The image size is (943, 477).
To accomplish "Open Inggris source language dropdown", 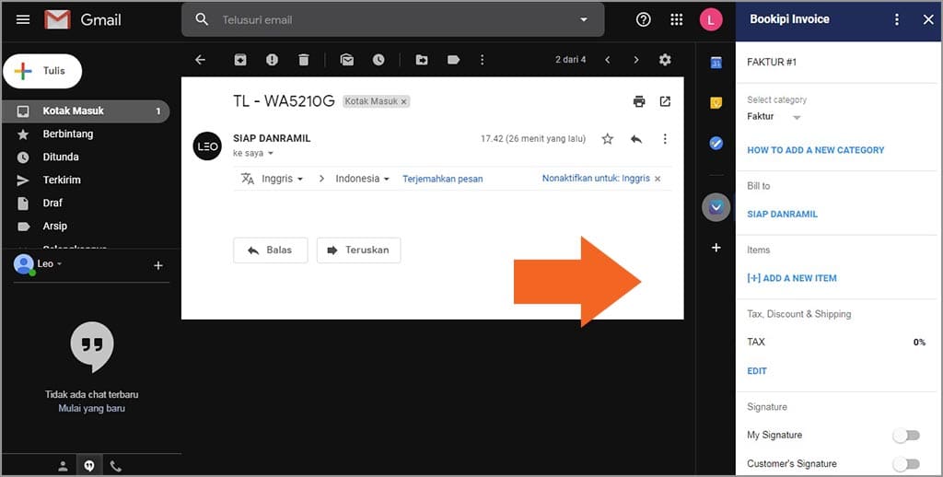I will pyautogui.click(x=282, y=179).
